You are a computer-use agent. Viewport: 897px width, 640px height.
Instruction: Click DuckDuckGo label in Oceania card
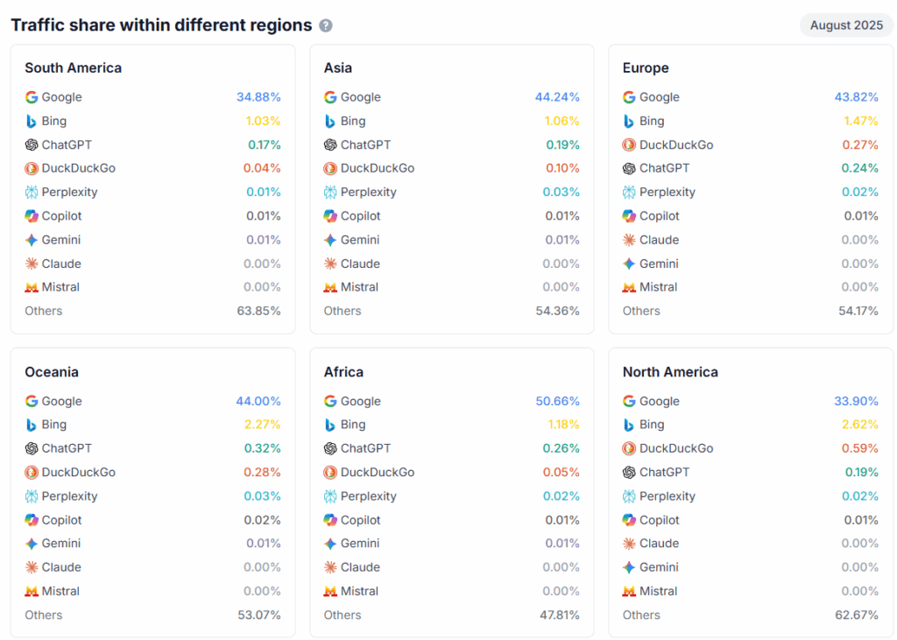[x=79, y=472]
